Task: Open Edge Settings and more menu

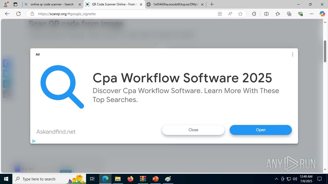Action: [312, 14]
